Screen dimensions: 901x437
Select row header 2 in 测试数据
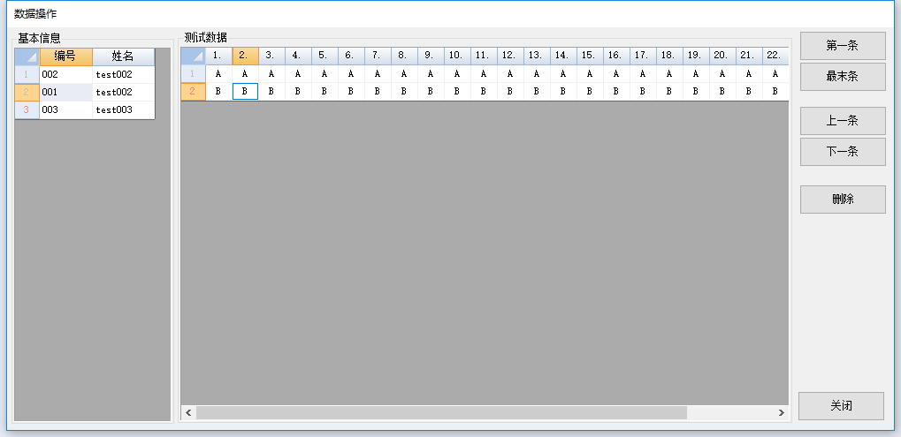pyautogui.click(x=194, y=92)
